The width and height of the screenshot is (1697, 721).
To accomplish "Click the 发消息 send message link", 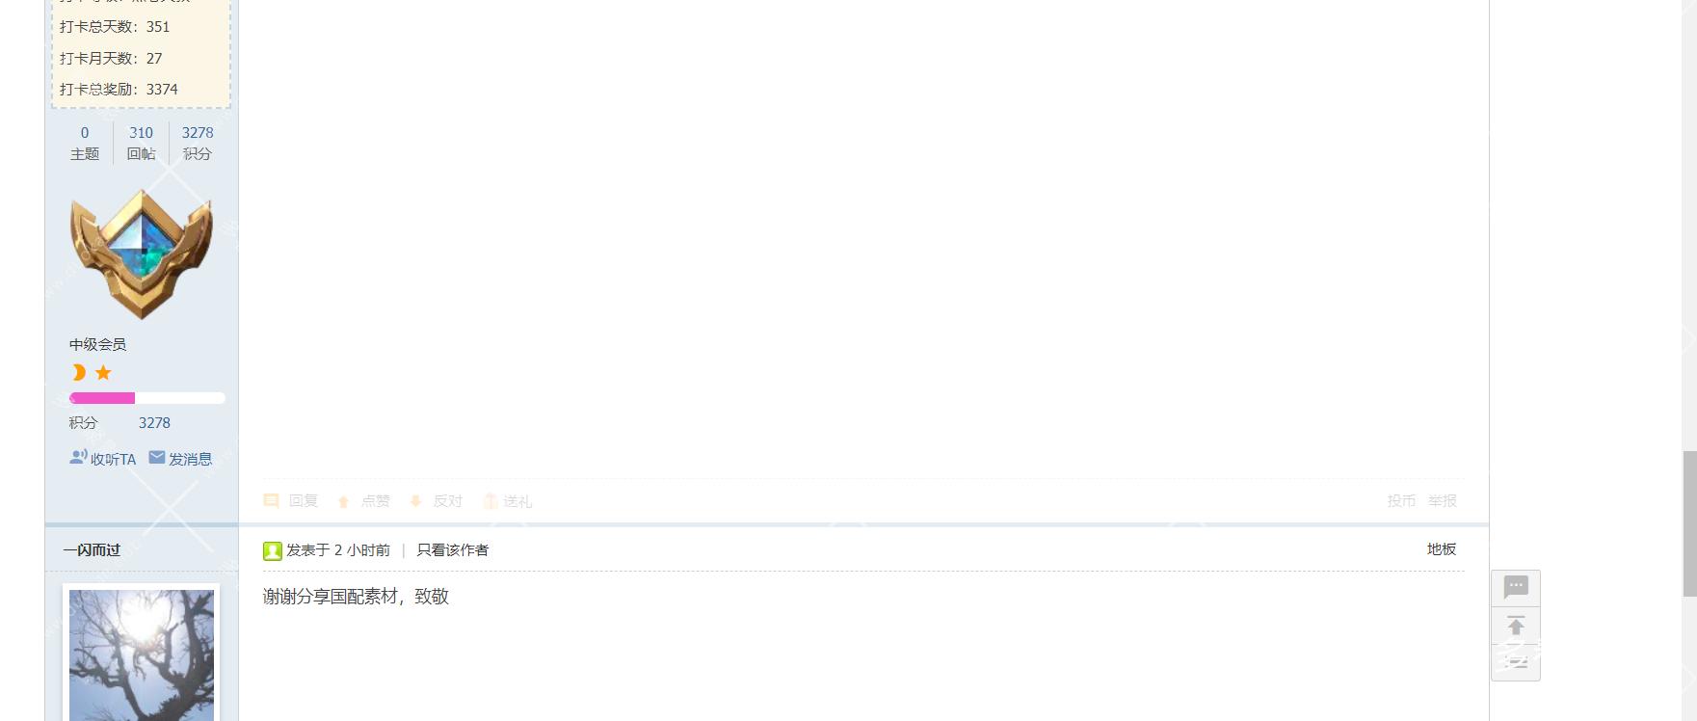I will pyautogui.click(x=181, y=459).
